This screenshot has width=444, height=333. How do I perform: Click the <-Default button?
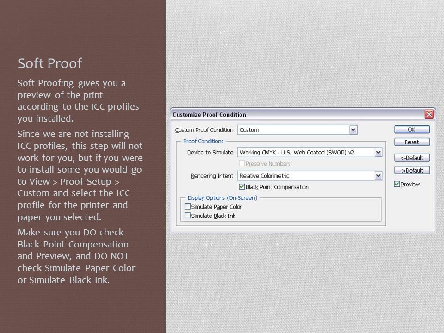pyautogui.click(x=412, y=158)
